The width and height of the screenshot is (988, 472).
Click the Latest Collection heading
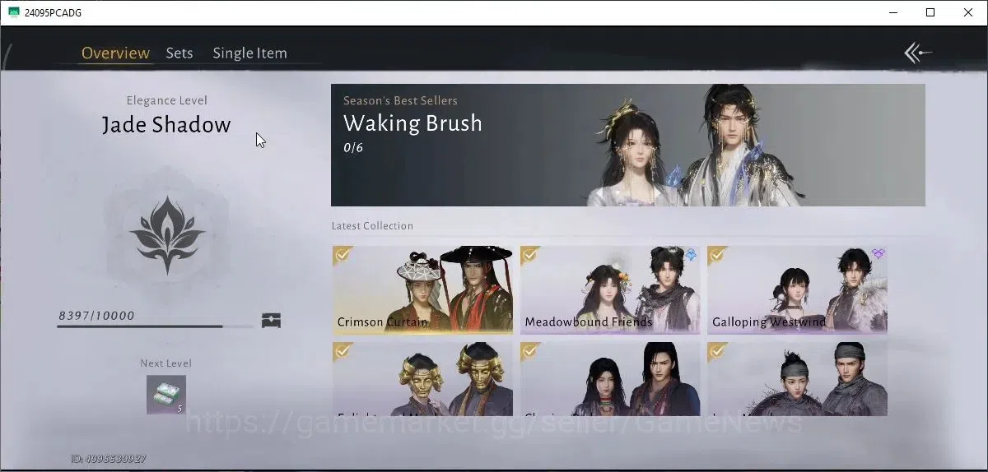click(x=372, y=226)
